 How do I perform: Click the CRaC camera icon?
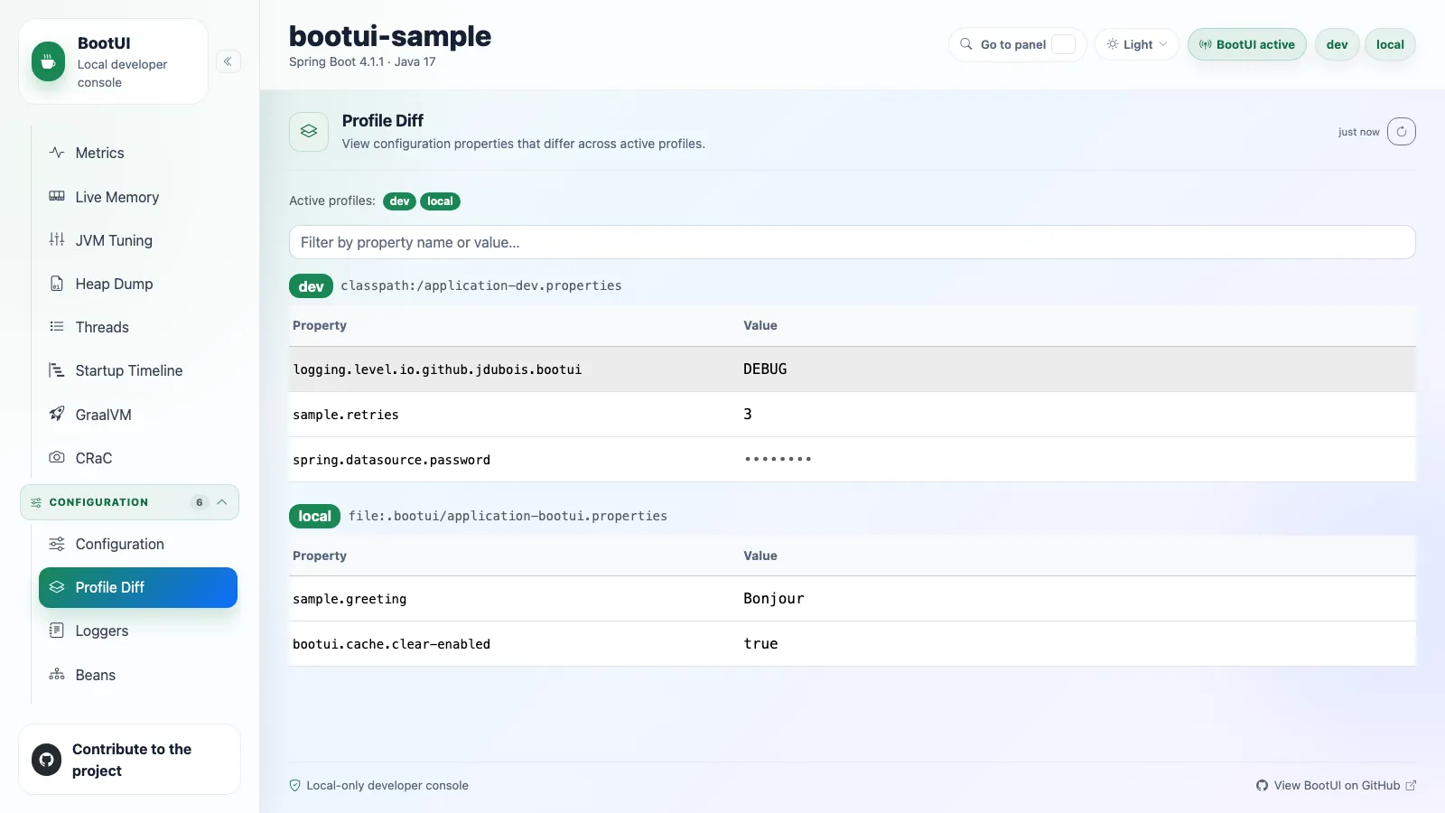[57, 458]
